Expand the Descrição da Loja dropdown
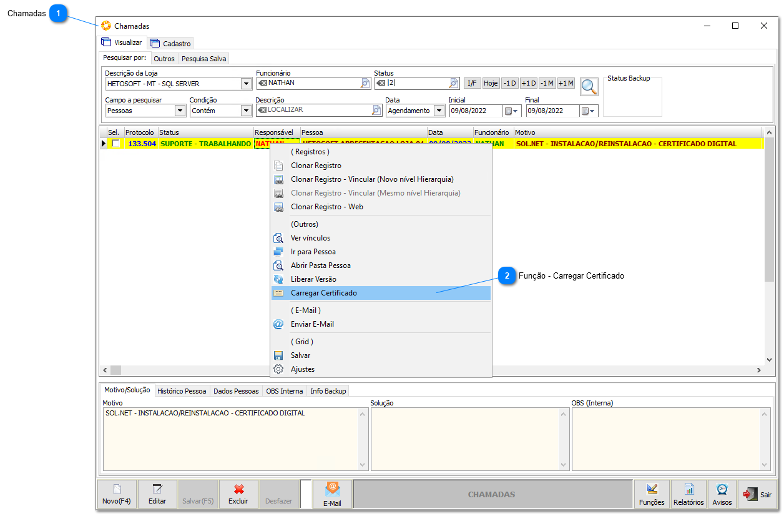 pyautogui.click(x=246, y=84)
